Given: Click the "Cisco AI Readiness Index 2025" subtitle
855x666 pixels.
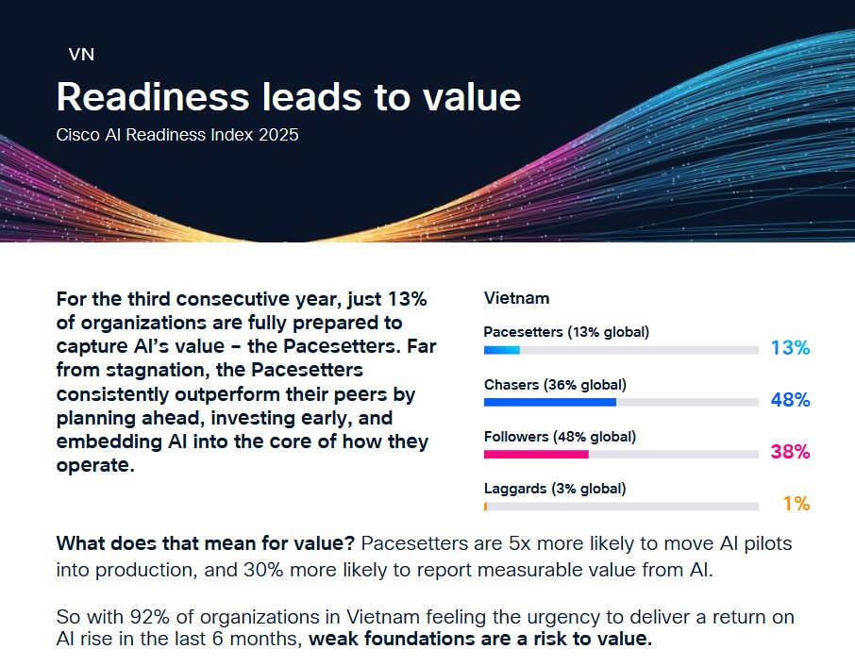Looking at the screenshot, I should [177, 135].
